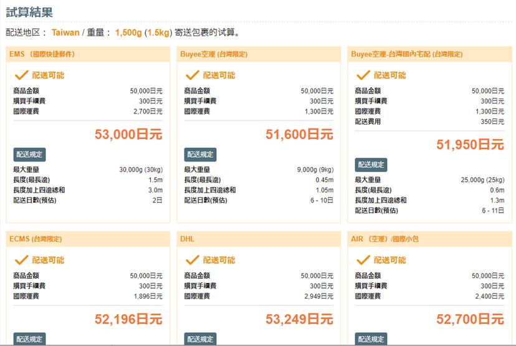Click the checkmark icon in Buyee空運 (台灣限定) card
Screen dimensions: 516x346
click(x=192, y=75)
